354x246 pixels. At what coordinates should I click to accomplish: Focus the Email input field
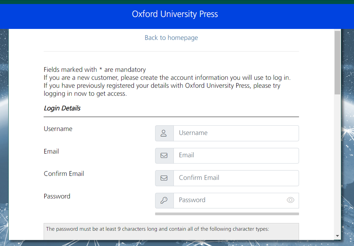(x=236, y=155)
